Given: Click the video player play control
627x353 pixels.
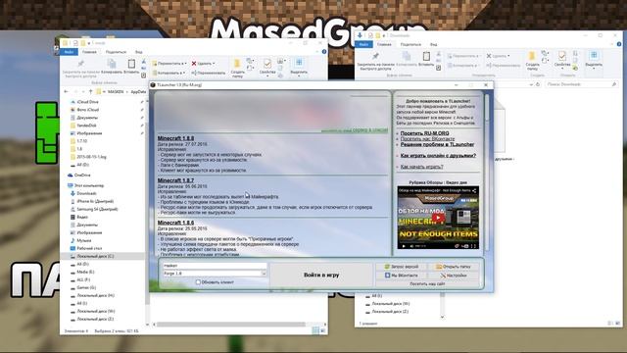Looking at the screenshot, I should [x=404, y=246].
